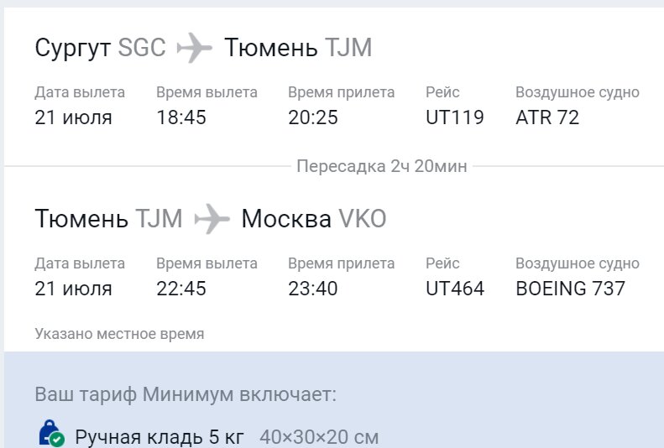This screenshot has height=448, width=664.
Task: Click the 40×30×20 см dimensions text
Action: point(319,437)
